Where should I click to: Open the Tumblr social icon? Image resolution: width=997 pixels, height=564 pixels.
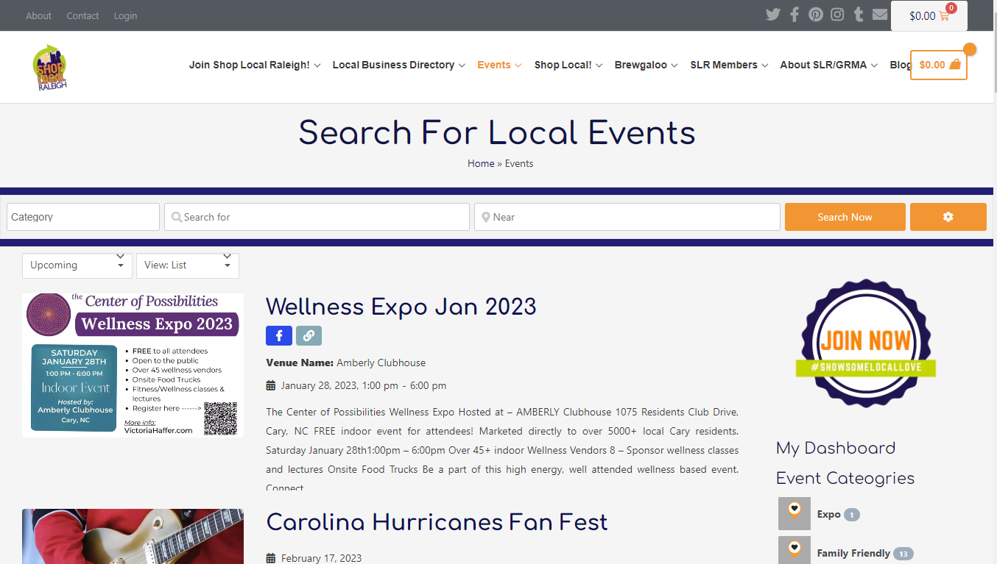pyautogui.click(x=859, y=15)
